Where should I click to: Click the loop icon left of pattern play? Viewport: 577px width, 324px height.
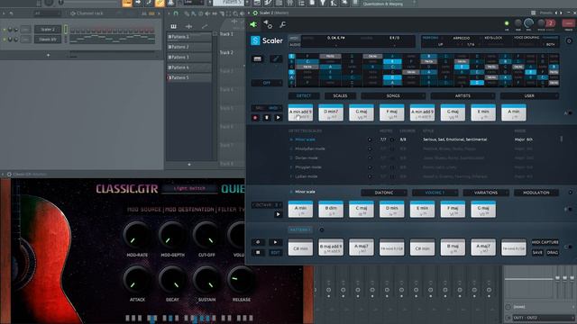pos(258,242)
